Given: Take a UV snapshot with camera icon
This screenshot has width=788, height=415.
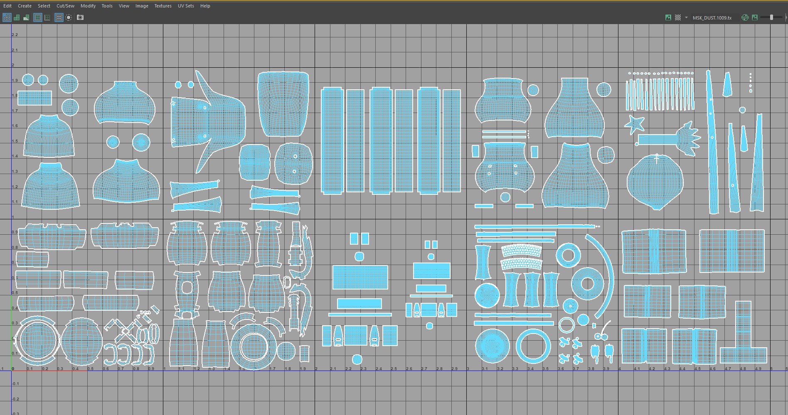Looking at the screenshot, I should click(80, 17).
